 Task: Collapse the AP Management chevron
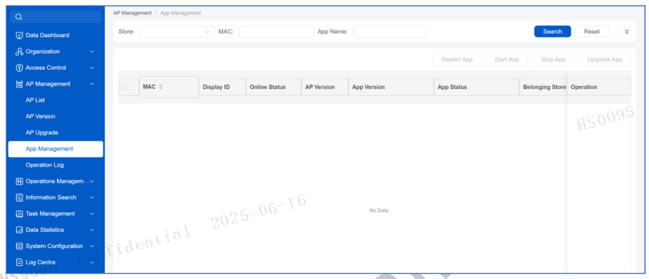92,84
